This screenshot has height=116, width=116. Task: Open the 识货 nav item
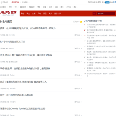[x=50, y=7]
